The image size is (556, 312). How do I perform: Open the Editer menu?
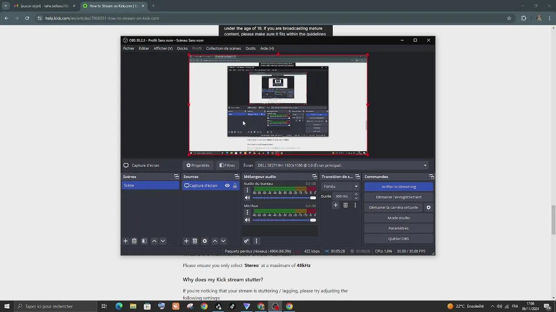pyautogui.click(x=144, y=49)
